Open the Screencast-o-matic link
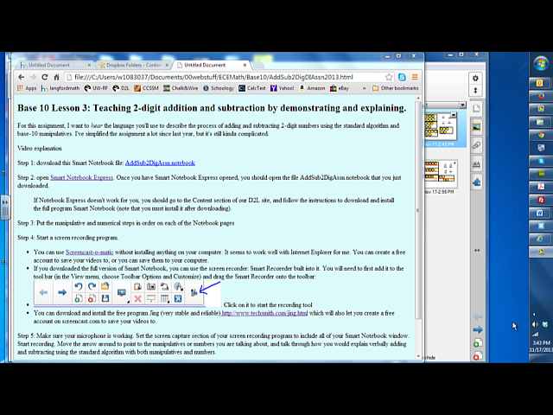 pyautogui.click(x=92, y=252)
